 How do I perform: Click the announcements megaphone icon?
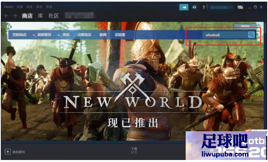pyautogui.click(x=184, y=7)
